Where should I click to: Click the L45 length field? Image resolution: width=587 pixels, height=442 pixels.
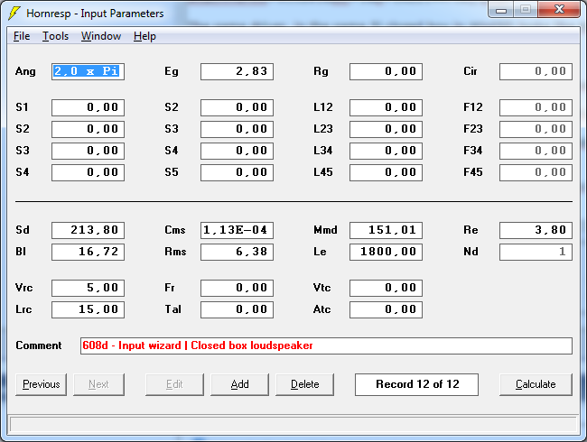(386, 173)
